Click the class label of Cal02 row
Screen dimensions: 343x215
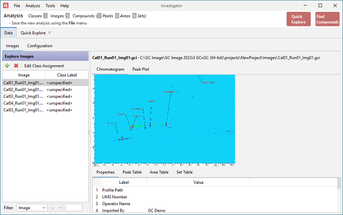59,90
